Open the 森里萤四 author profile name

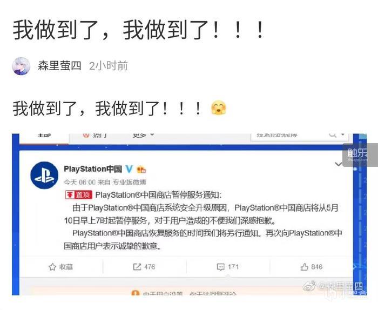(x=59, y=66)
